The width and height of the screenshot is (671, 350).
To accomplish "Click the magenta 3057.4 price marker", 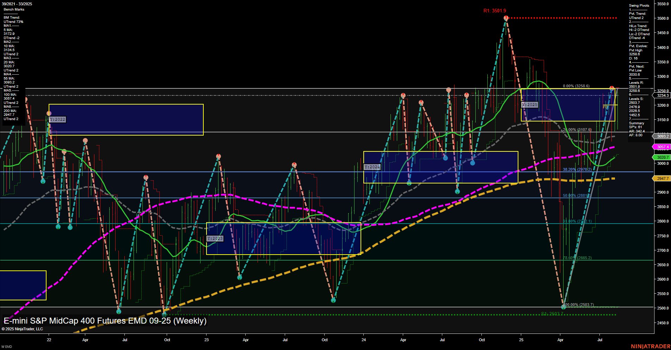I will [662, 146].
